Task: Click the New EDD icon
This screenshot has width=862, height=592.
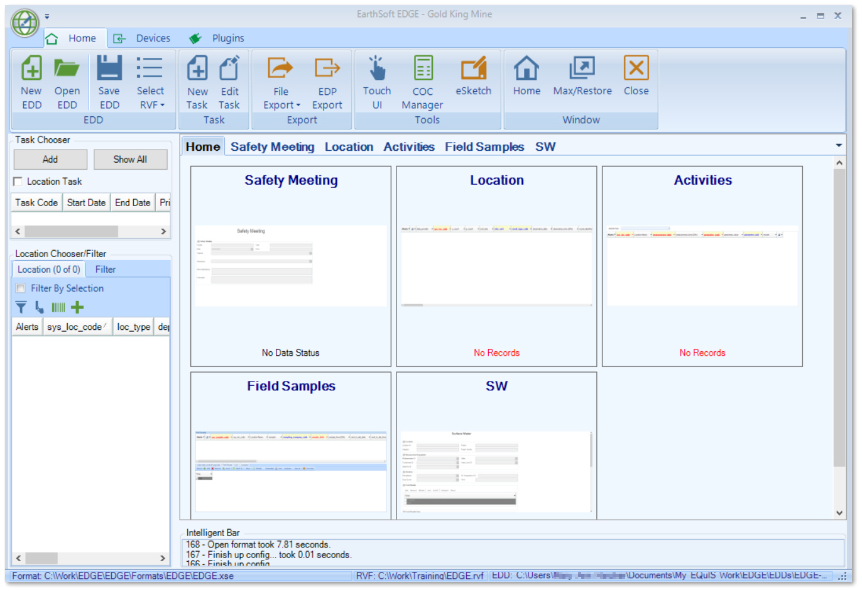Action: point(31,68)
